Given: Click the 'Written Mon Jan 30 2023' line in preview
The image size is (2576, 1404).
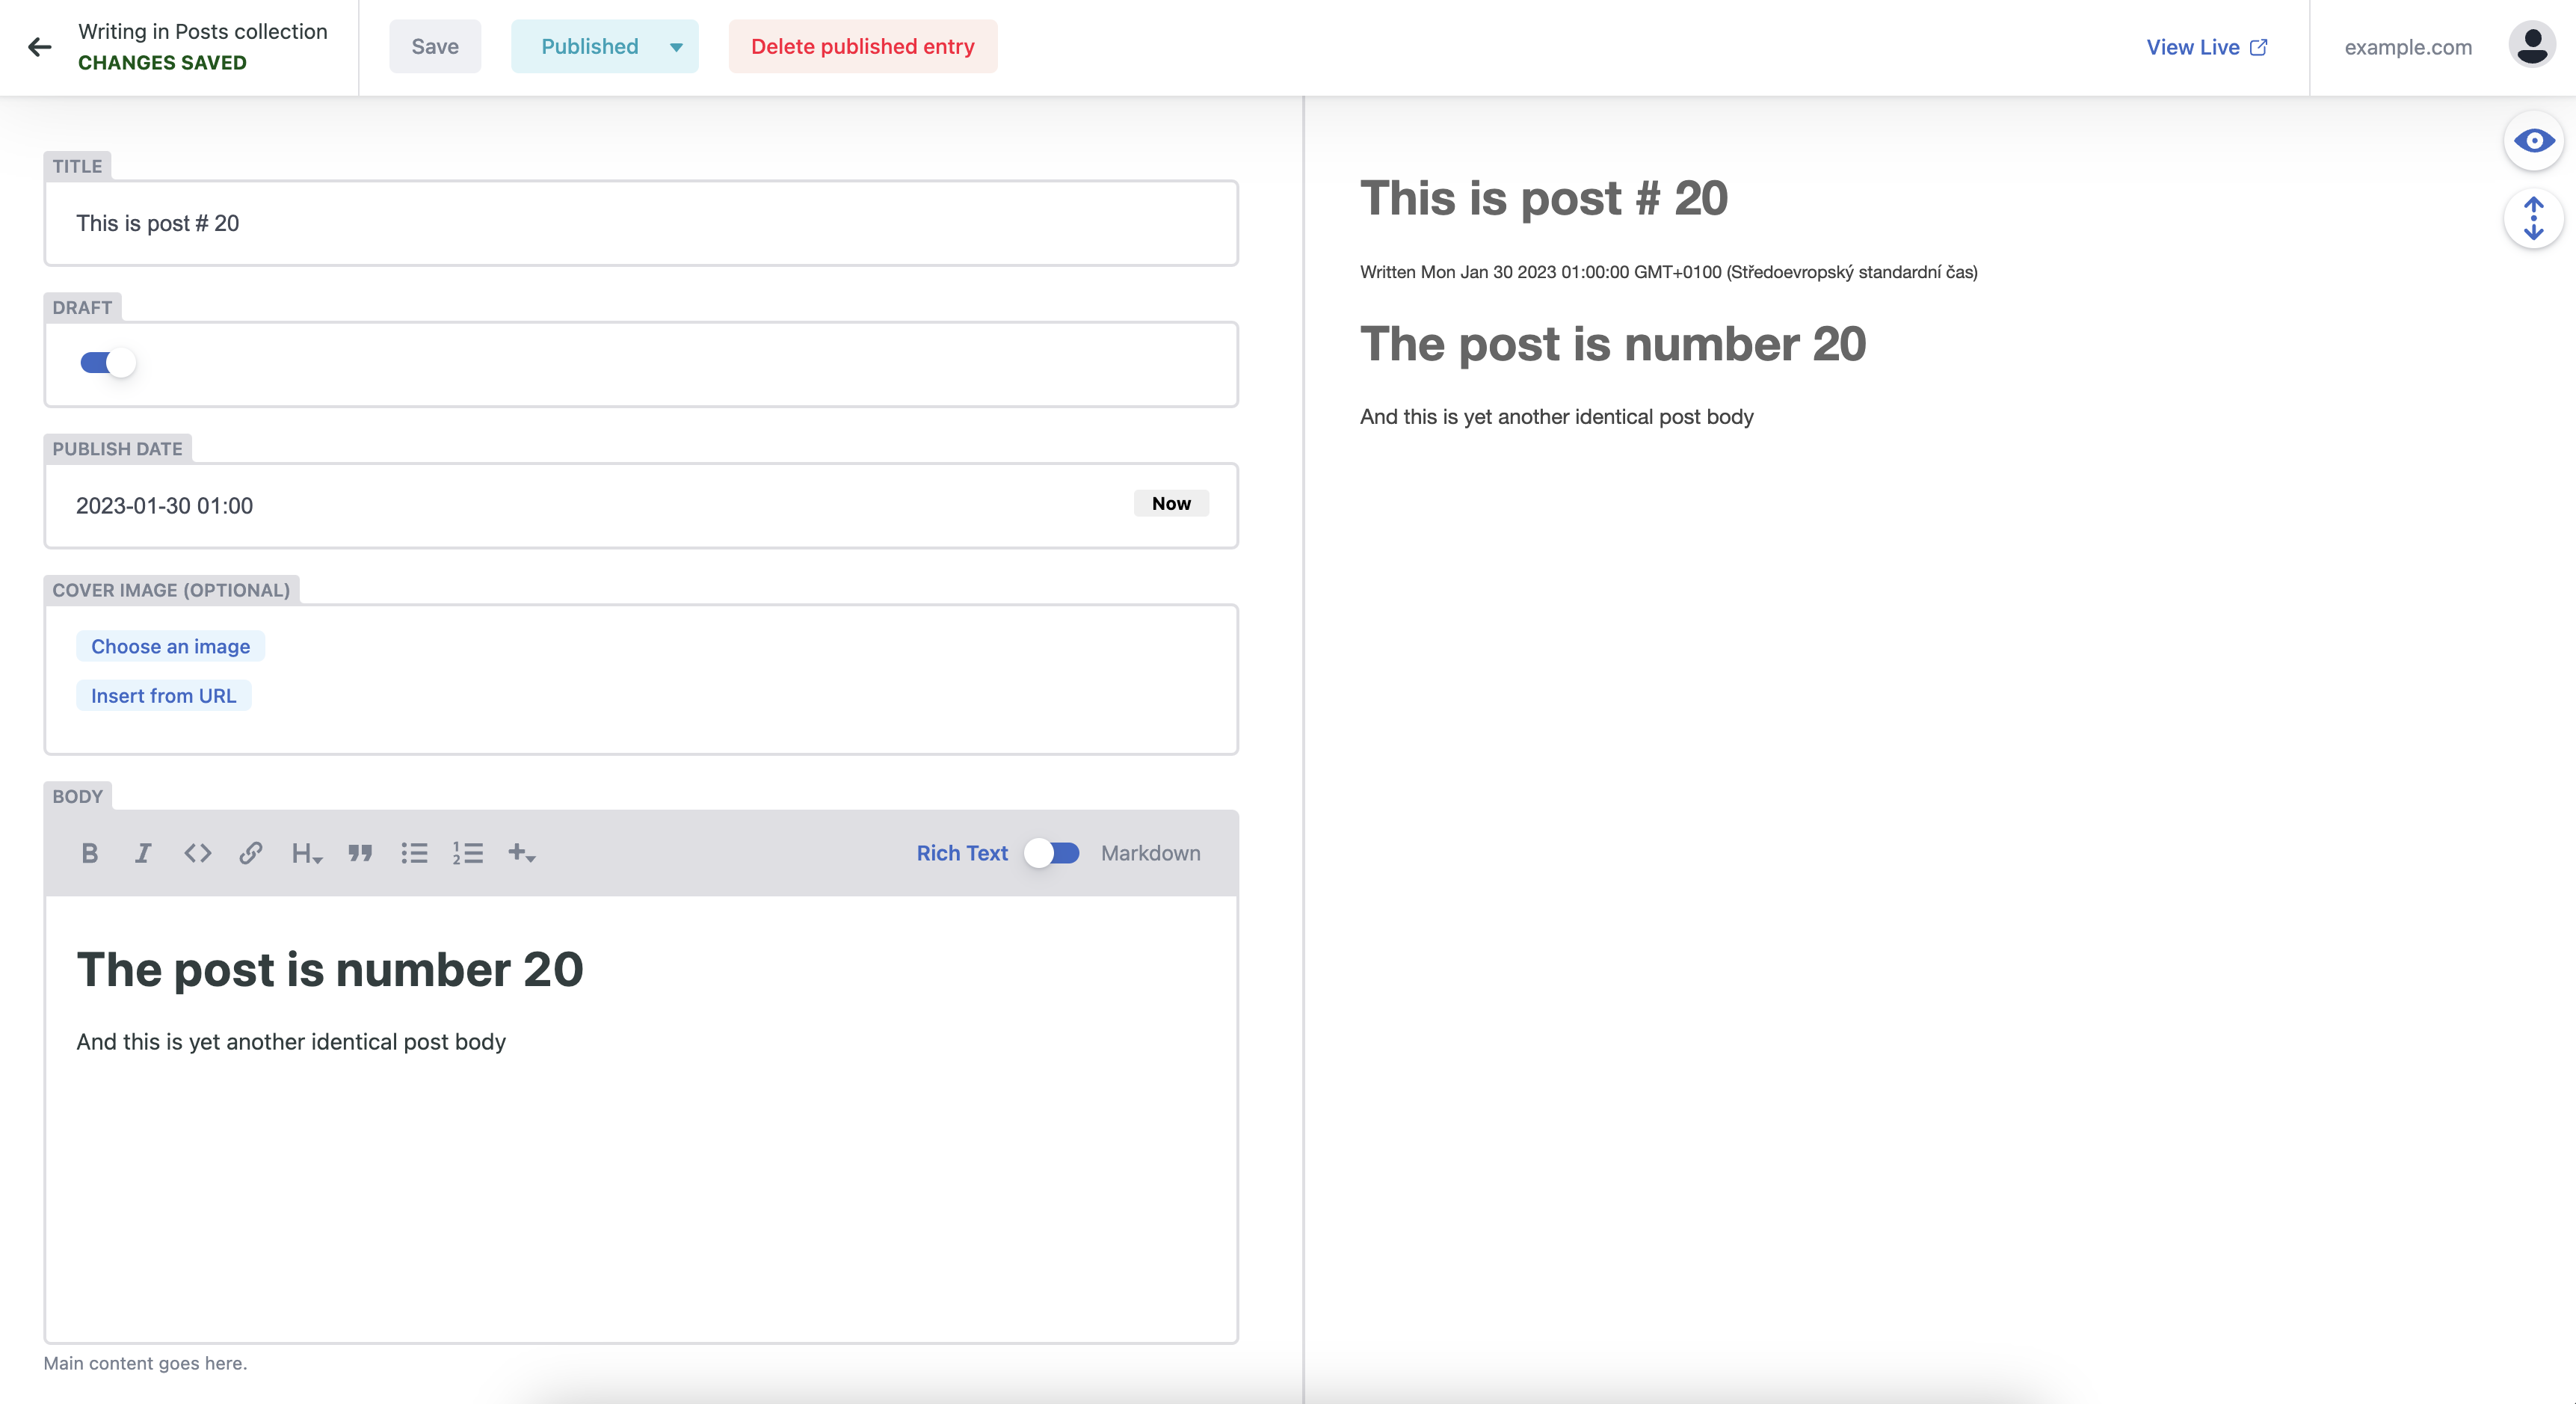Looking at the screenshot, I should 1668,272.
